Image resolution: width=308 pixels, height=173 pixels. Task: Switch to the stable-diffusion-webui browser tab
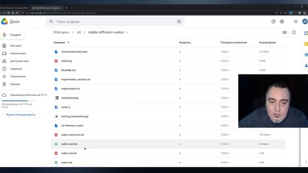click(47, 8)
